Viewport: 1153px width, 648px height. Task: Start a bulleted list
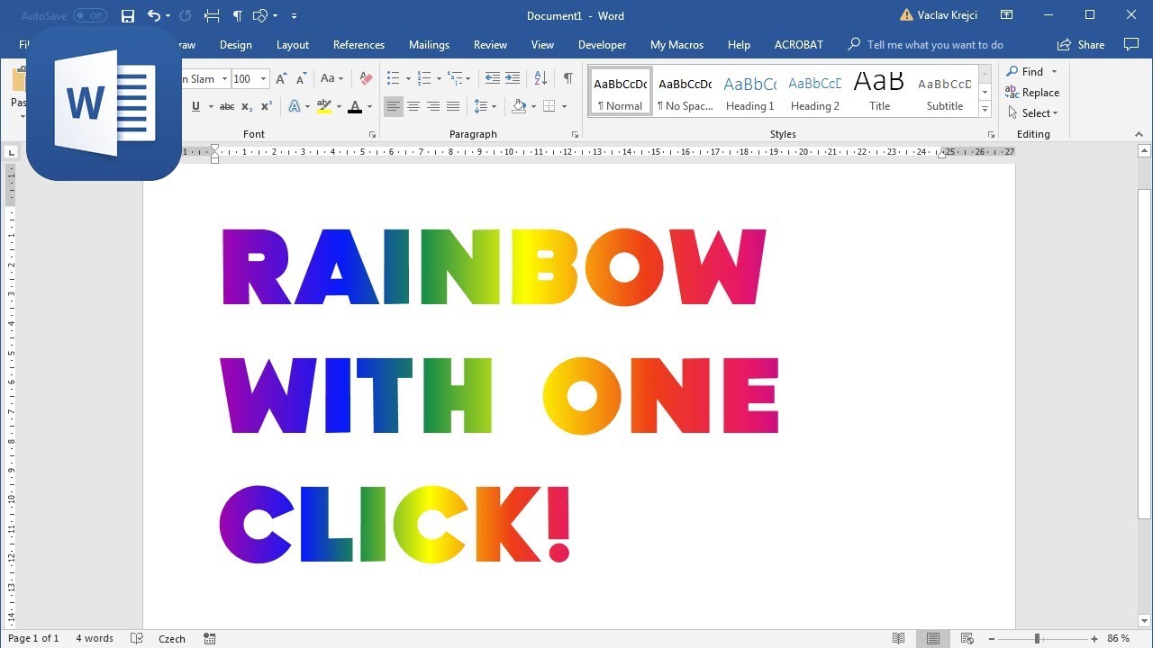[393, 79]
